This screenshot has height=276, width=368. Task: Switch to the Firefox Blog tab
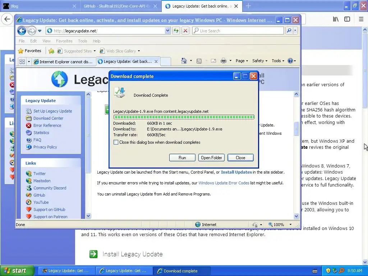tap(40, 6)
